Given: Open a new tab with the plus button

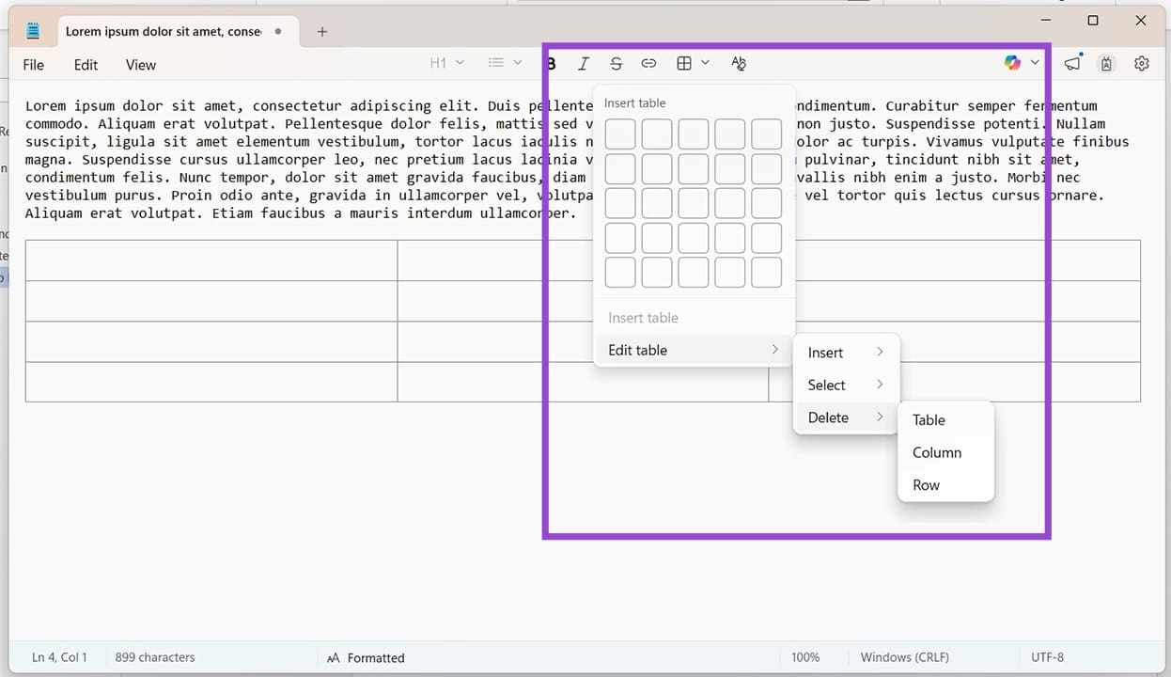Looking at the screenshot, I should pos(321,31).
